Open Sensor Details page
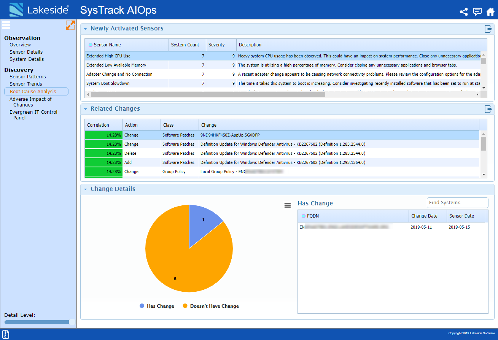The height and width of the screenshot is (340, 498). (x=26, y=52)
